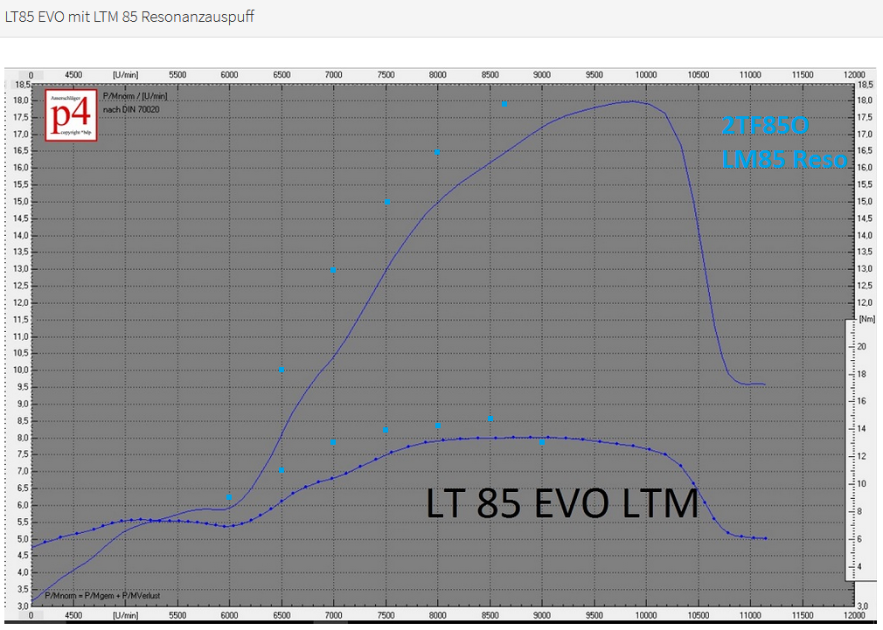Click the cyan '2TF85O' label

766,126
